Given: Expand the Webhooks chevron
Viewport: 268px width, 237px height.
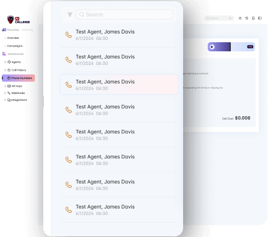Looking at the screenshot, I should [x=5, y=93].
